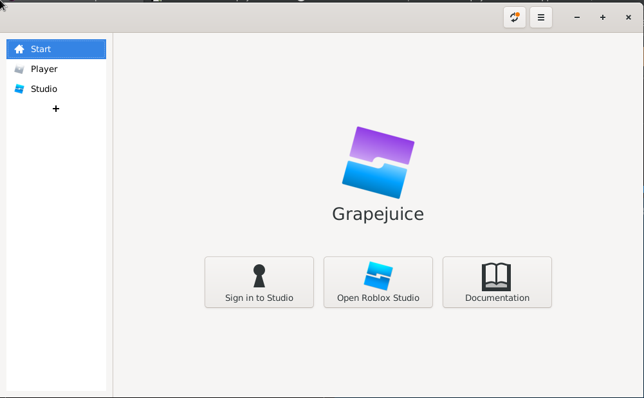Switch to the Studio prefix entry
The image size is (644, 398).
coord(56,89)
